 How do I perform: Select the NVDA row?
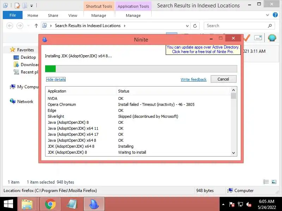coord(138,98)
